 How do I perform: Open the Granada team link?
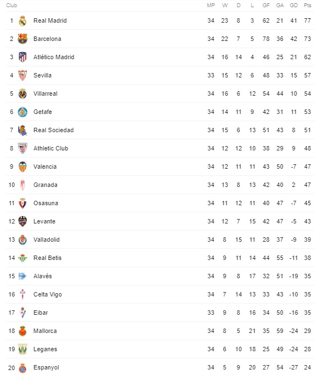pos(45,185)
